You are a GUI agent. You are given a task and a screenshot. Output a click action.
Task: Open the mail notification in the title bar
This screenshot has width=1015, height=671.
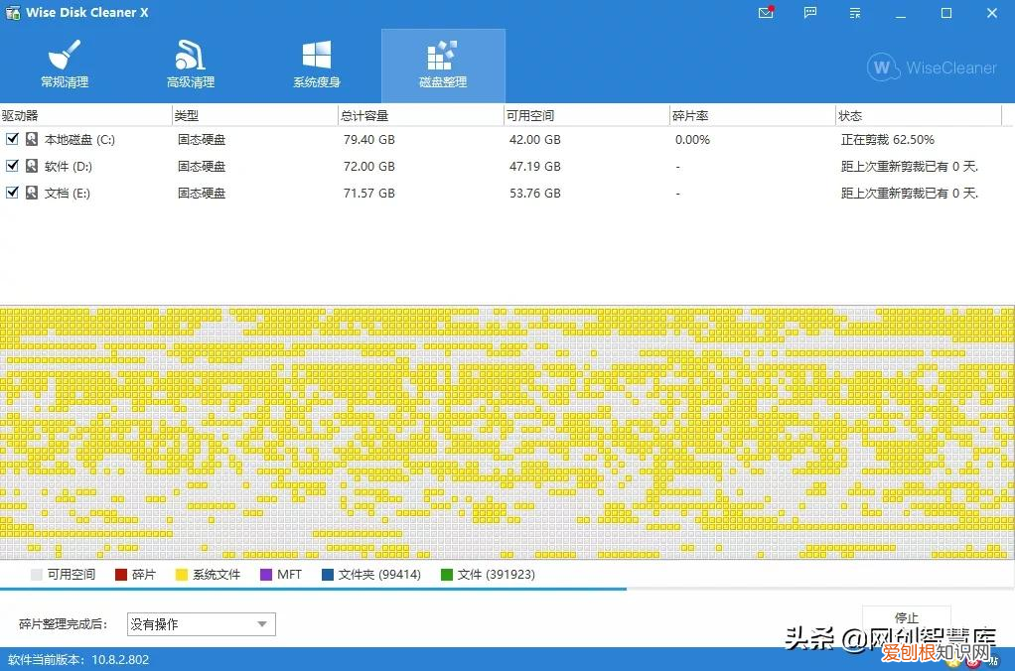[764, 13]
